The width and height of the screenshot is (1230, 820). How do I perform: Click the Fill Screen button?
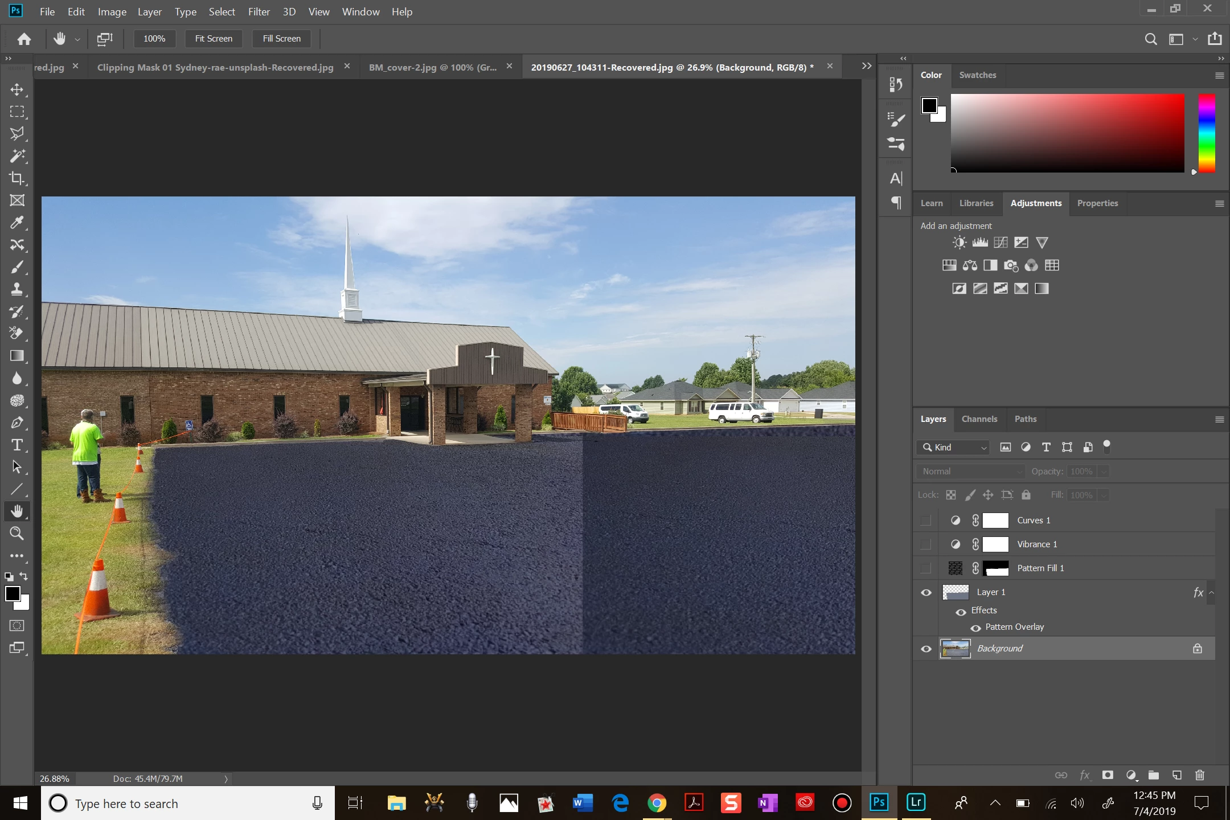(x=281, y=39)
